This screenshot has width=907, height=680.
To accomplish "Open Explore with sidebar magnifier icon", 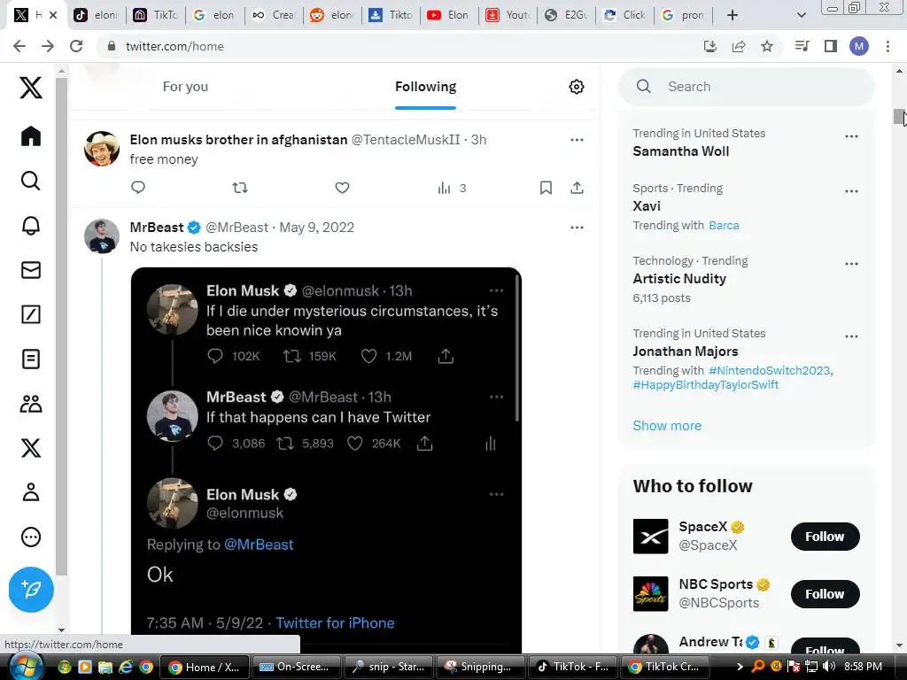I will click(x=31, y=181).
